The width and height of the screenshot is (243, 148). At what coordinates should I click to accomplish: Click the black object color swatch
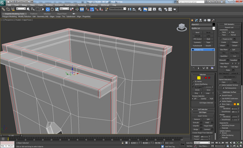point(214,24)
